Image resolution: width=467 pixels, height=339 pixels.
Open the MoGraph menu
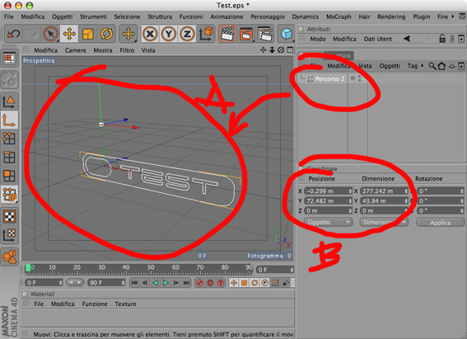click(x=339, y=16)
